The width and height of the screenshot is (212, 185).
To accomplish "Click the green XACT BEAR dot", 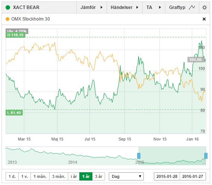I will 8,7.
